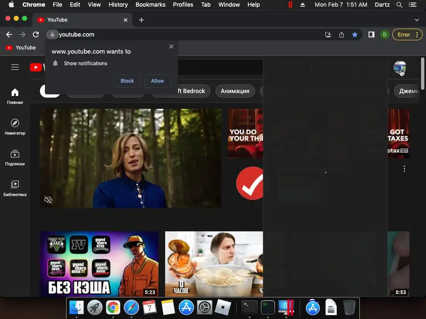
Task: Open the featured forest video
Action: 130,158
